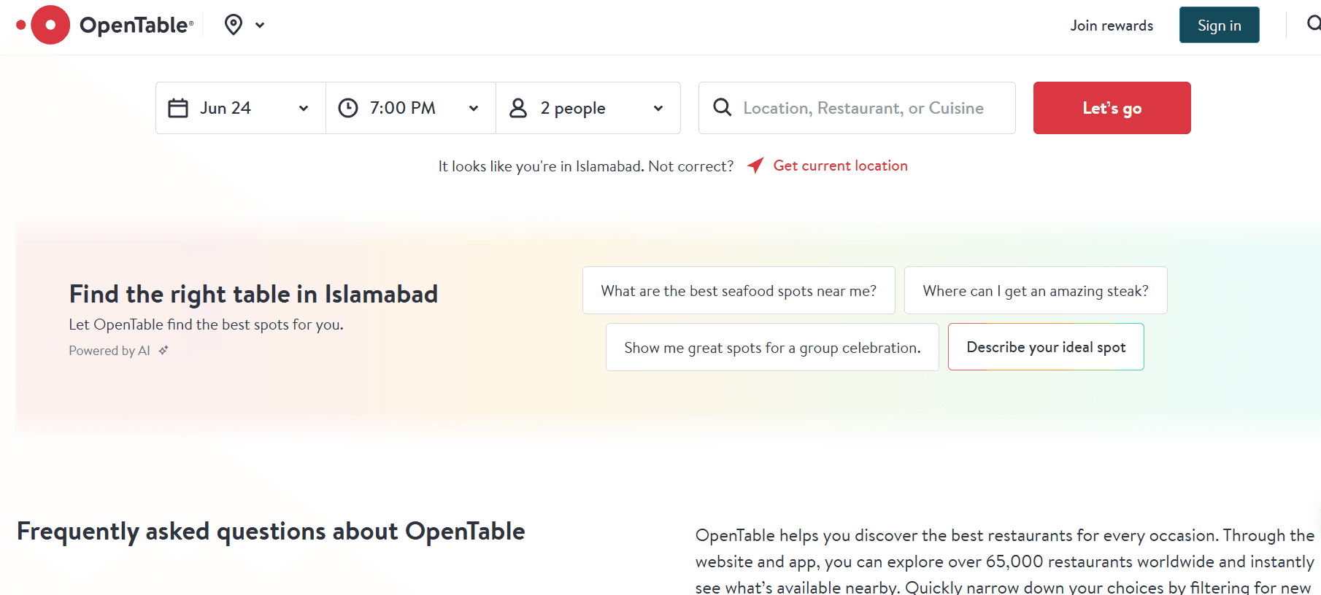Expand the chevron next to location pin
Screen dimensions: 1321x595
pos(260,25)
